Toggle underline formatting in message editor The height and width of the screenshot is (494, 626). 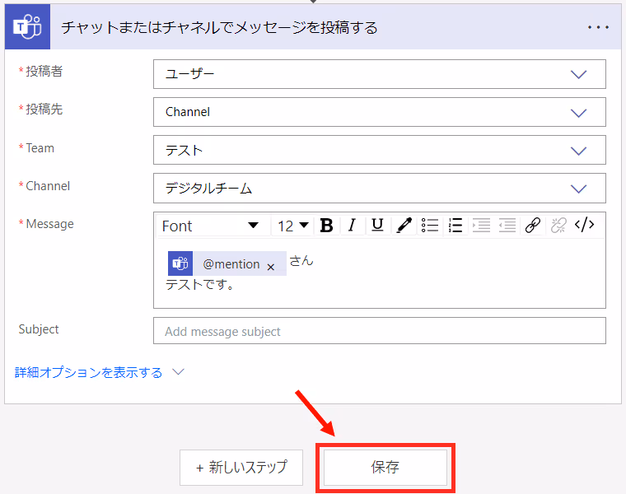pyautogui.click(x=377, y=226)
